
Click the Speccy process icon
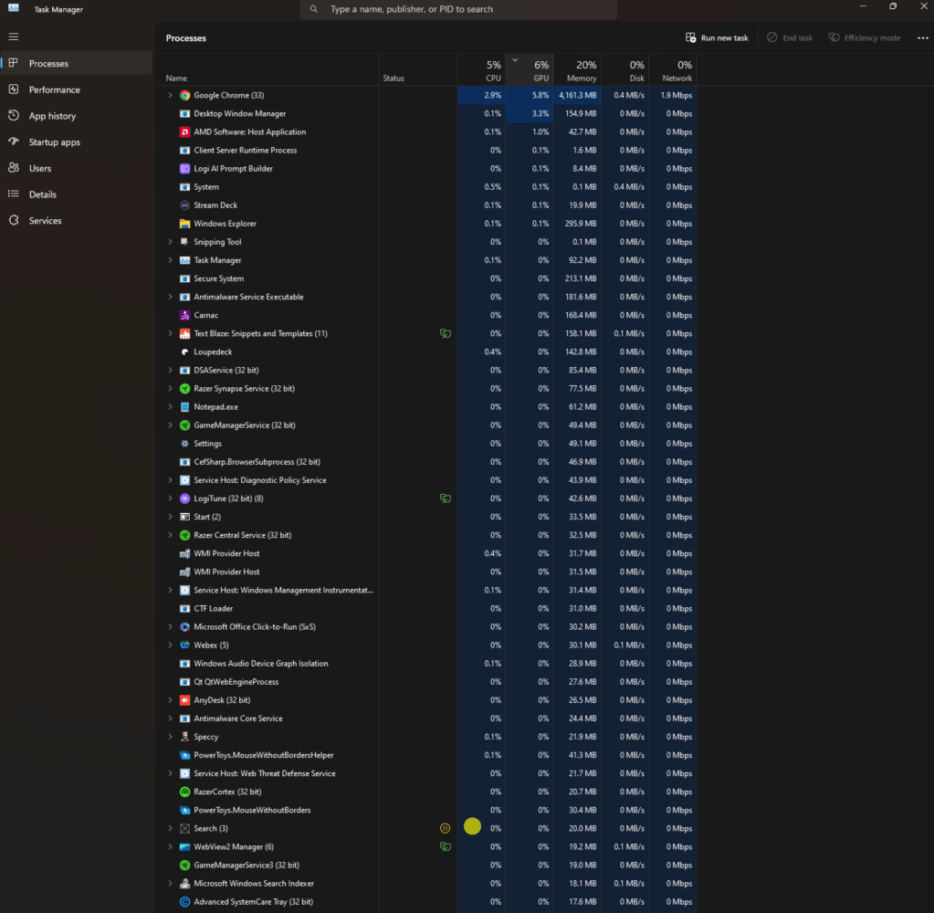(184, 738)
